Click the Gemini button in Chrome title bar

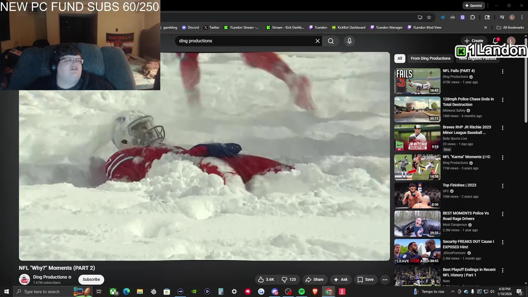coord(473,6)
